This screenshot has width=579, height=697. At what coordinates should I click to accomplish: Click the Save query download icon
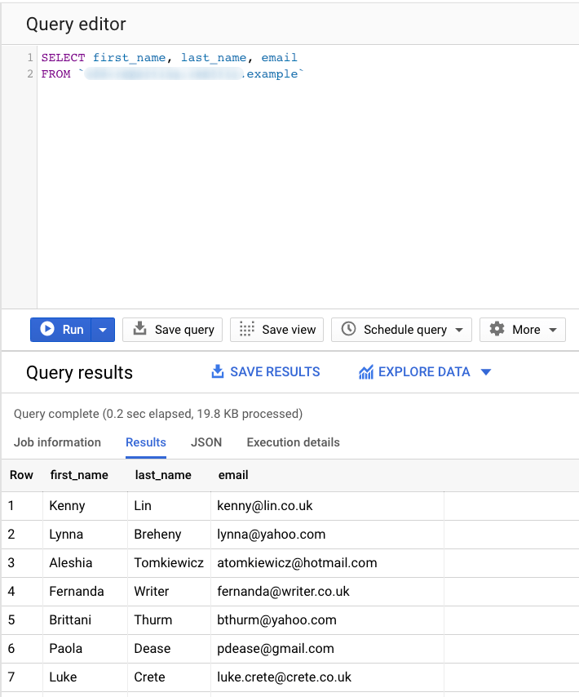[140, 328]
